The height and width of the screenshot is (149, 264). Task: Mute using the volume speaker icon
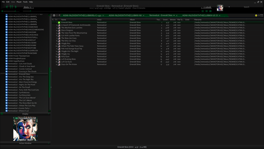click(2, 11)
